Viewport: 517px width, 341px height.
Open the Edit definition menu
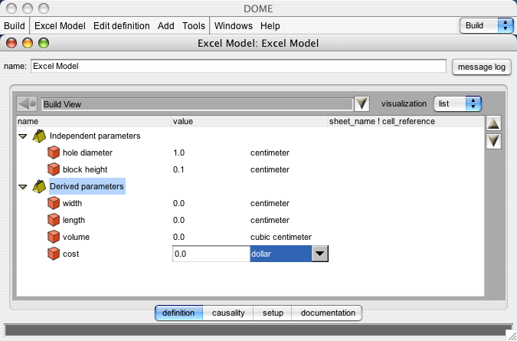(x=121, y=26)
